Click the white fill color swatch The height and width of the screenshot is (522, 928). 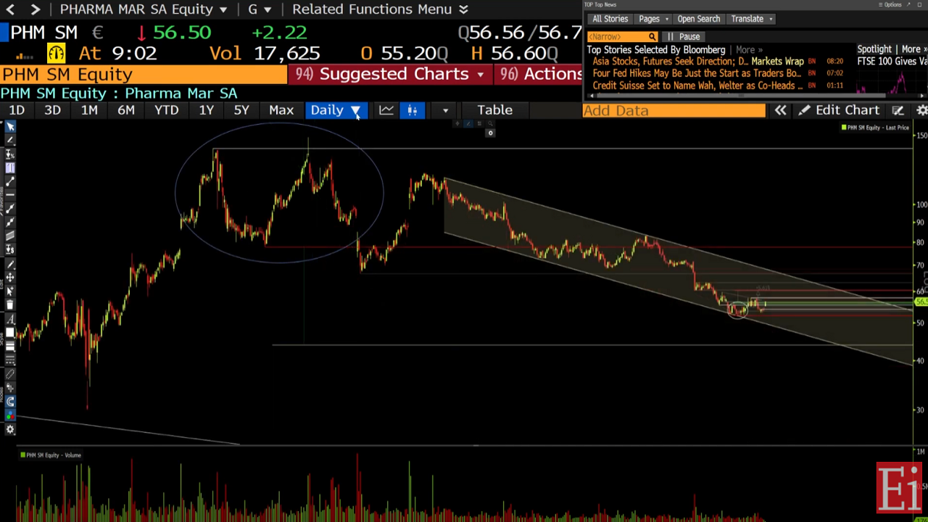tap(10, 333)
